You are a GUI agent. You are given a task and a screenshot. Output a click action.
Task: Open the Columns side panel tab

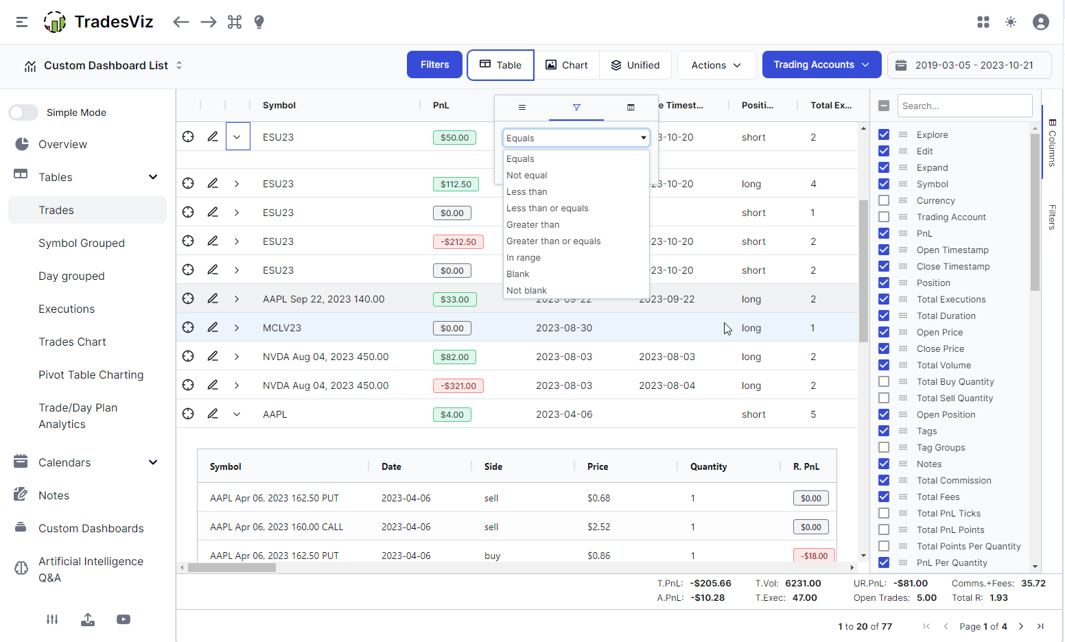pyautogui.click(x=1052, y=143)
